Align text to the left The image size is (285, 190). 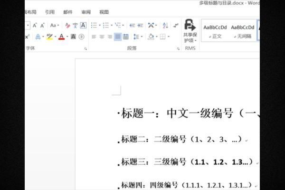[94, 37]
